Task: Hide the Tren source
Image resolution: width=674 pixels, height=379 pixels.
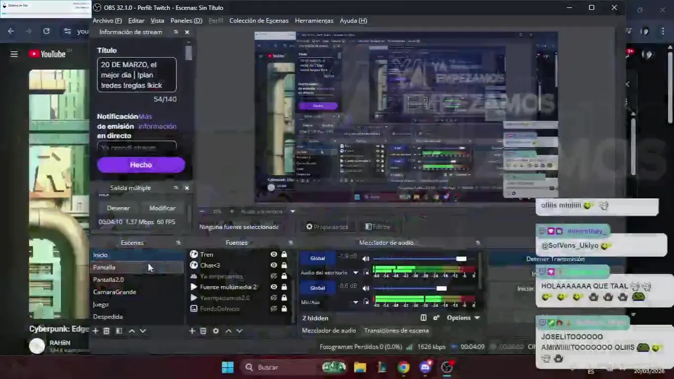Action: pos(274,255)
